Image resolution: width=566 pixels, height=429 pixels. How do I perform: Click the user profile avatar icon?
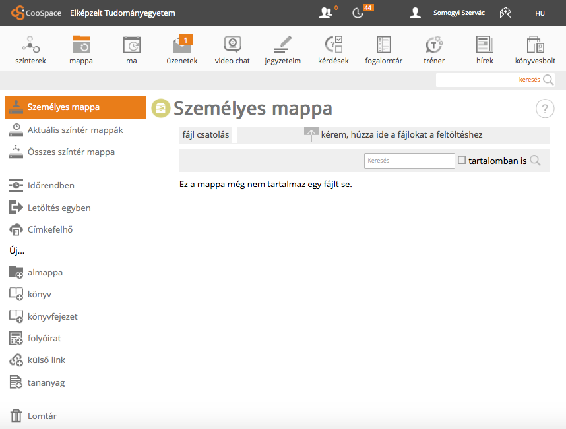click(x=415, y=13)
